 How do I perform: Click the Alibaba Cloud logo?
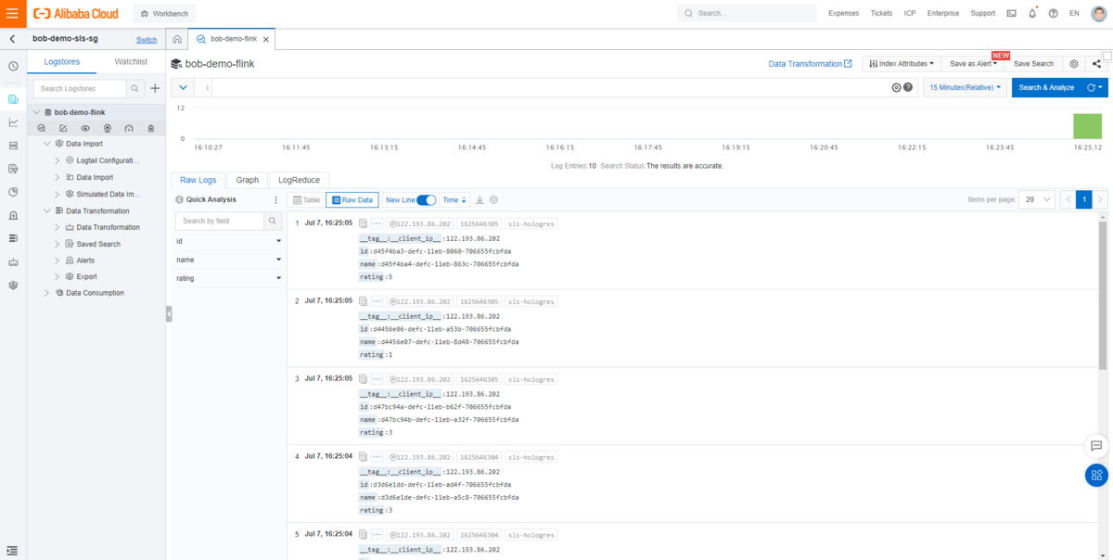coord(76,13)
